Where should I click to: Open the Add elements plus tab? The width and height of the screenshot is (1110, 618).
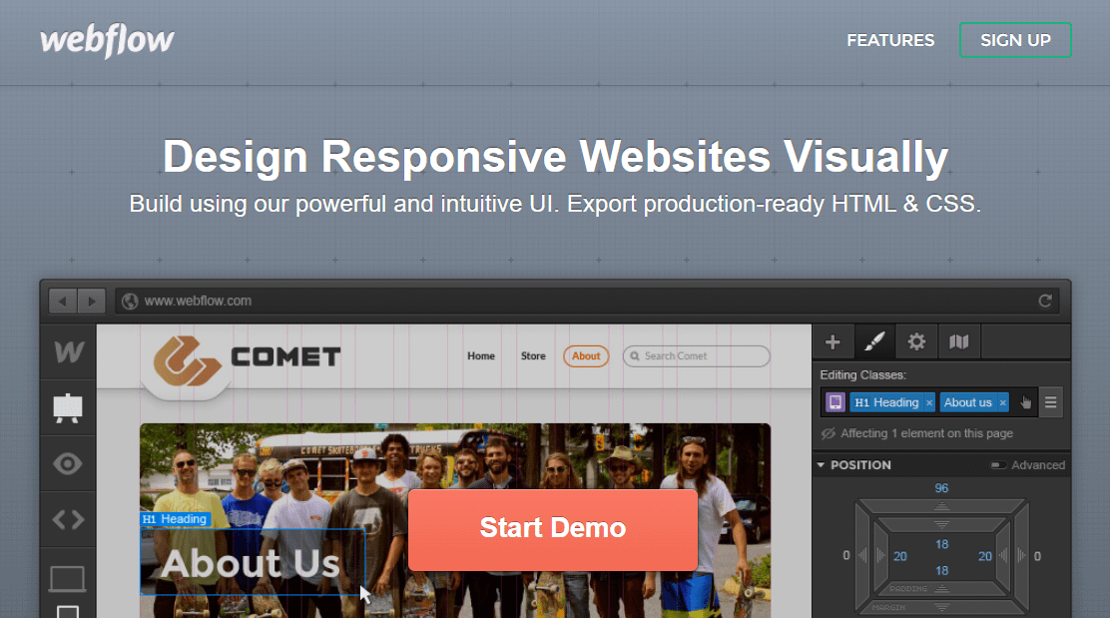point(832,342)
